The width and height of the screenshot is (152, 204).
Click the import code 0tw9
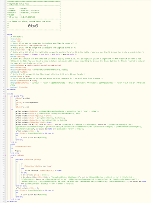pos(33,26)
